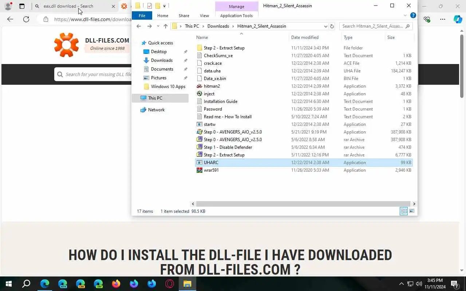Viewport: 466px width, 291px height.
Task: Show hidden system tray icons
Action: [x=402, y=284]
